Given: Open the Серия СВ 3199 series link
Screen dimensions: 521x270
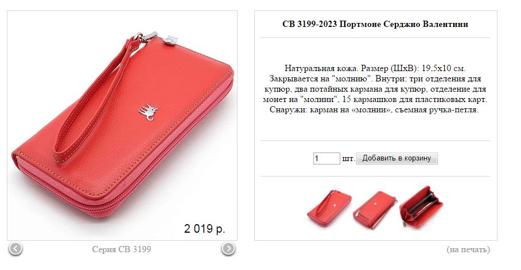Looking at the screenshot, I should [122, 249].
